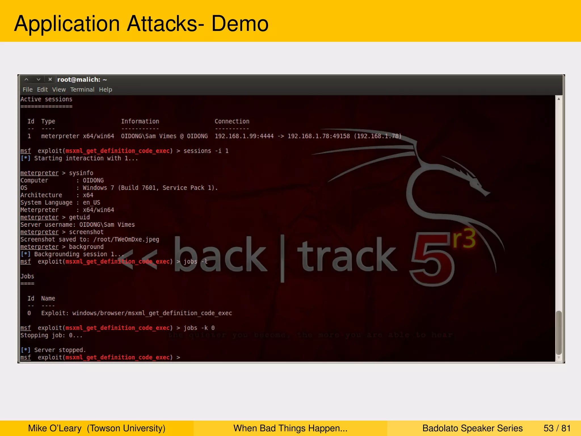Click 'Mike O'Leary (Towson University)' footer
Viewport: 581px width, 436px height.
[x=97, y=428]
